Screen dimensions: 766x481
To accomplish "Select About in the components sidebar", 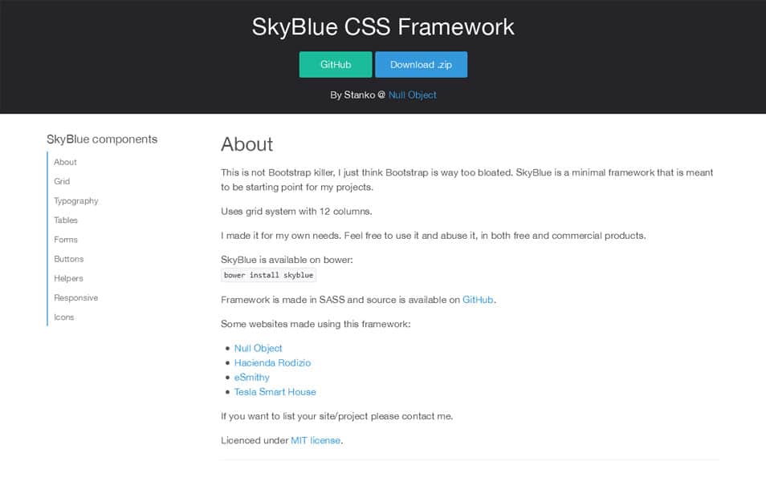I will (66, 162).
